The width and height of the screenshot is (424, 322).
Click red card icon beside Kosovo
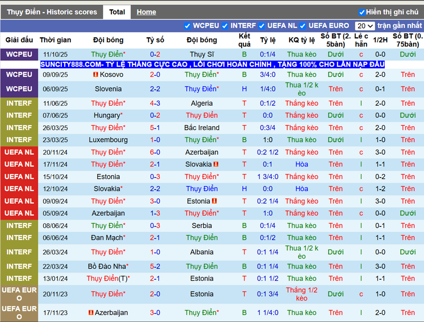click(x=95, y=74)
